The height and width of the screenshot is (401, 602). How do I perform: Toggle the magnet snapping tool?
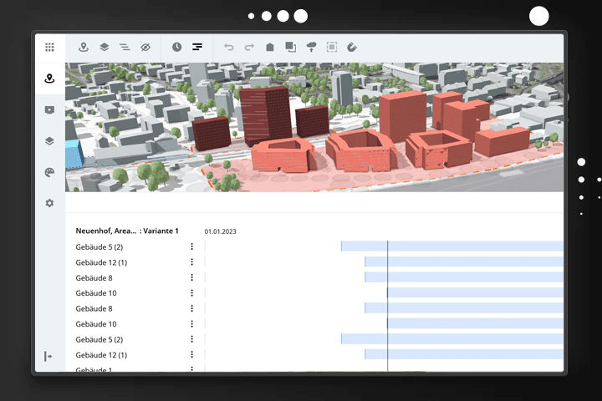(x=352, y=48)
